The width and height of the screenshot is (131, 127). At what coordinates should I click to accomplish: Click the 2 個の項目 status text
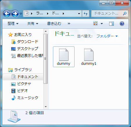click(35, 113)
